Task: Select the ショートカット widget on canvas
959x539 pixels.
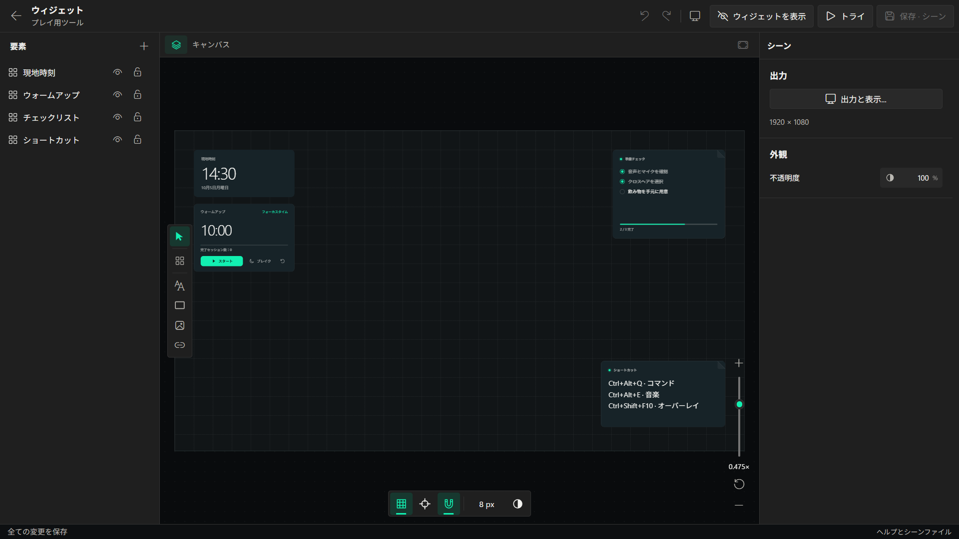Action: tap(663, 394)
